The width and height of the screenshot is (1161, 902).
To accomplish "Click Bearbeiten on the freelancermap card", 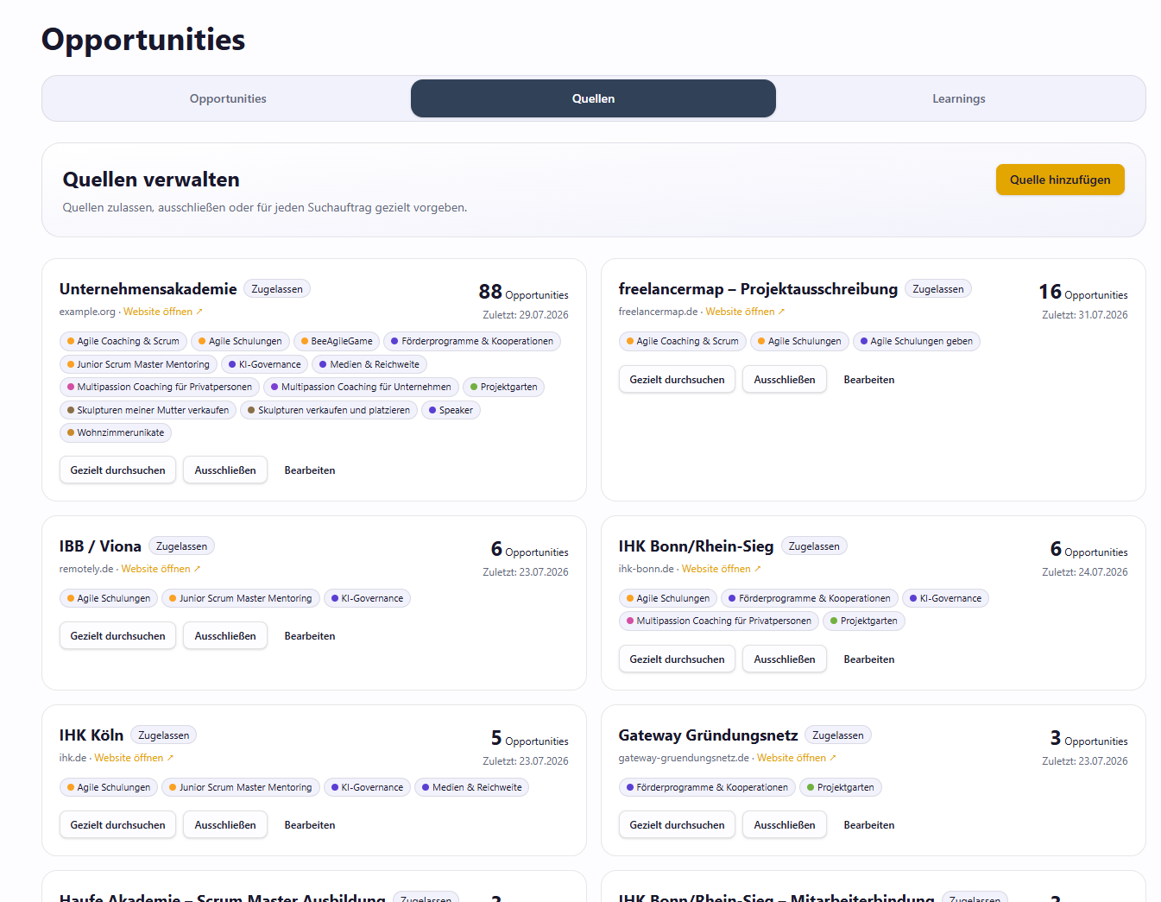I will (x=869, y=380).
